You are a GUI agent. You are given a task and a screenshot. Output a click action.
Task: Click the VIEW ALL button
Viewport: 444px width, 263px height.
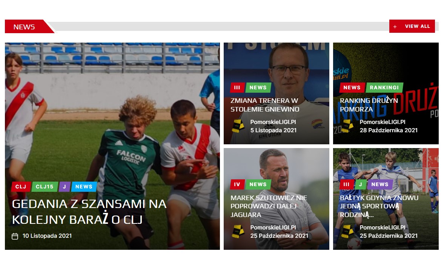(x=412, y=26)
